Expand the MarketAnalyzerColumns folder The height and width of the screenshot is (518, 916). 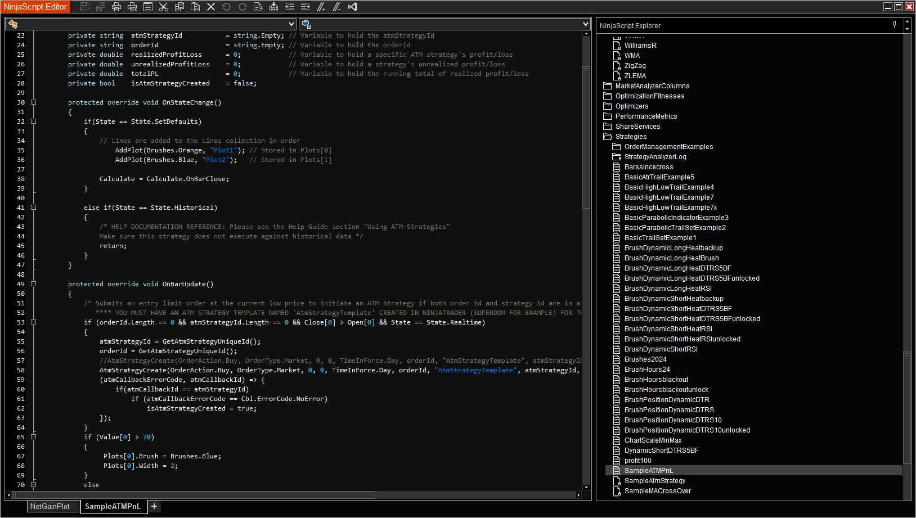click(x=652, y=86)
